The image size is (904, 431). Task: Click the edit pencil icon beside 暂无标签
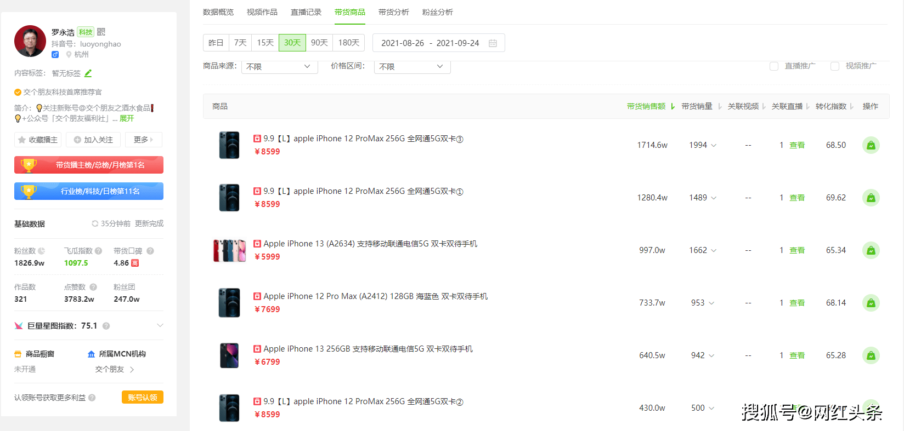(x=88, y=73)
